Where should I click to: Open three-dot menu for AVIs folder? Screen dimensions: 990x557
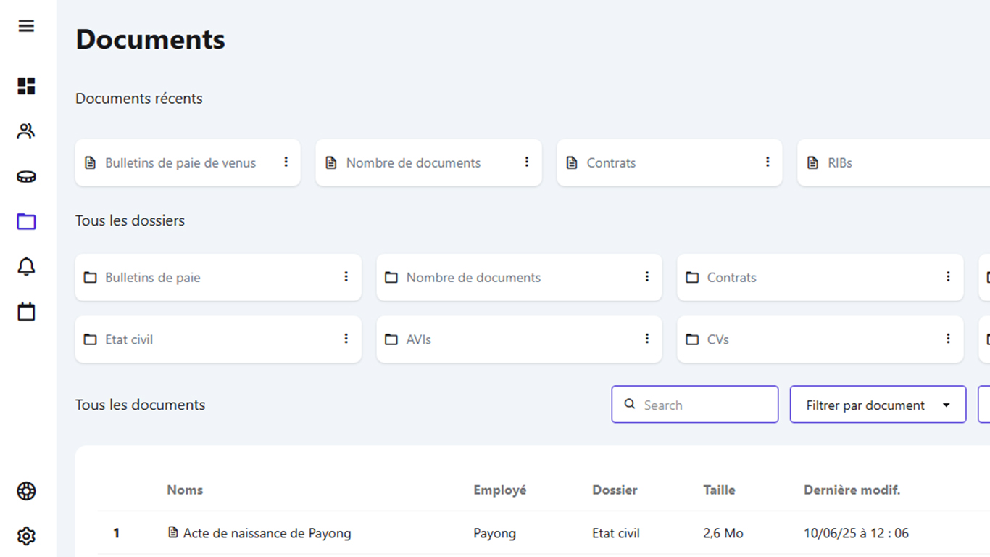pos(646,339)
